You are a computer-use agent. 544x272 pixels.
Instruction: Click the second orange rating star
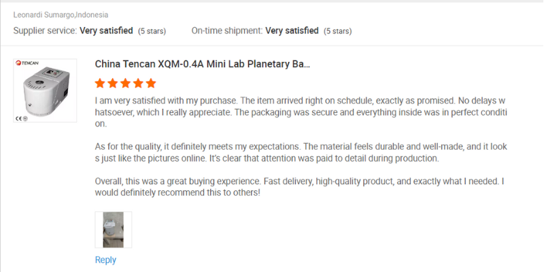pyautogui.click(x=113, y=84)
